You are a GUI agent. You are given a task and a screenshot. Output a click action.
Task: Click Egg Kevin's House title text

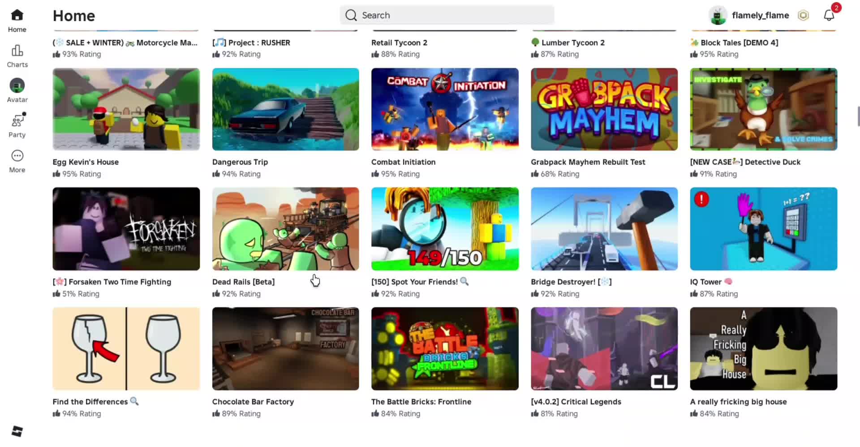pyautogui.click(x=86, y=162)
